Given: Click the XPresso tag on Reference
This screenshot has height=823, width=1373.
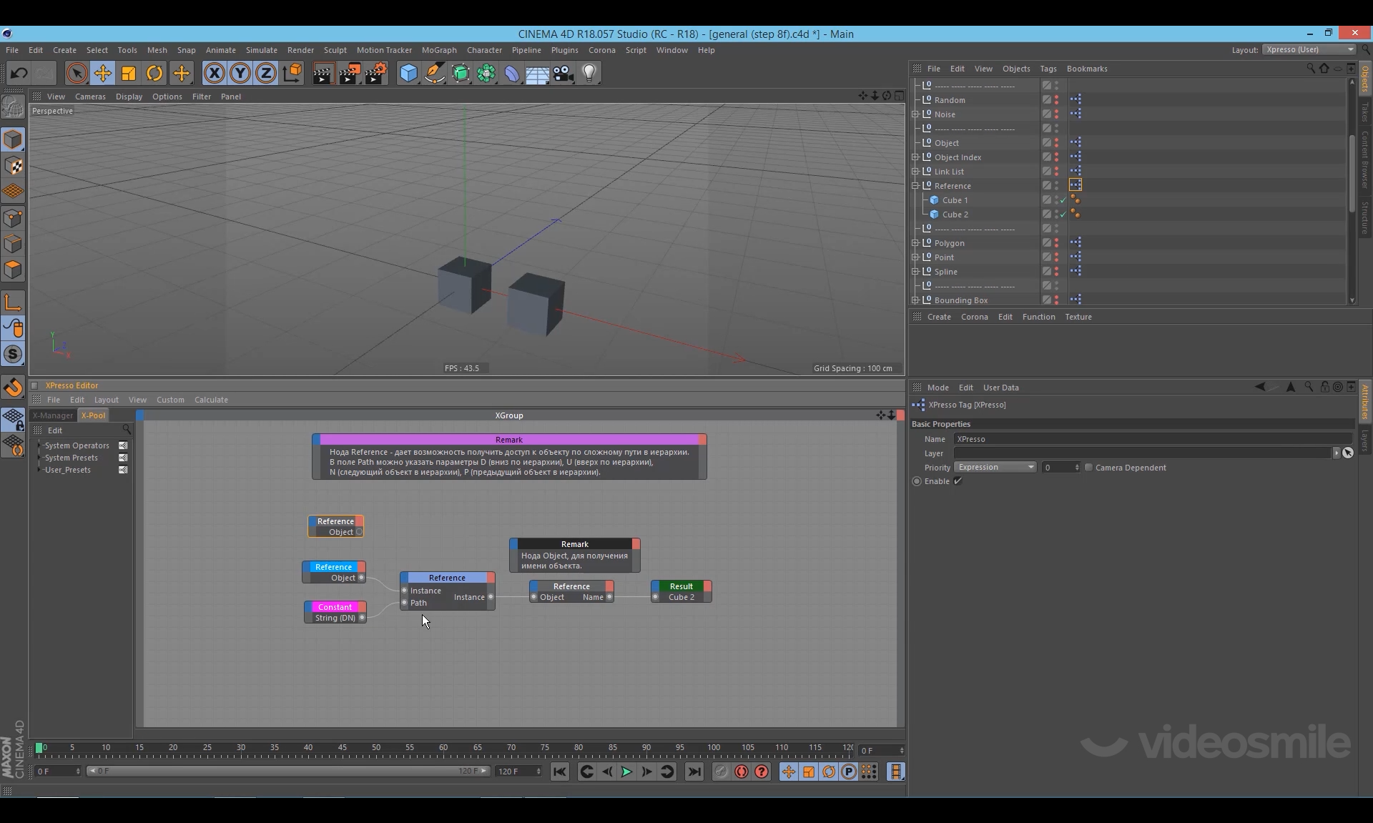Looking at the screenshot, I should pos(1076,185).
